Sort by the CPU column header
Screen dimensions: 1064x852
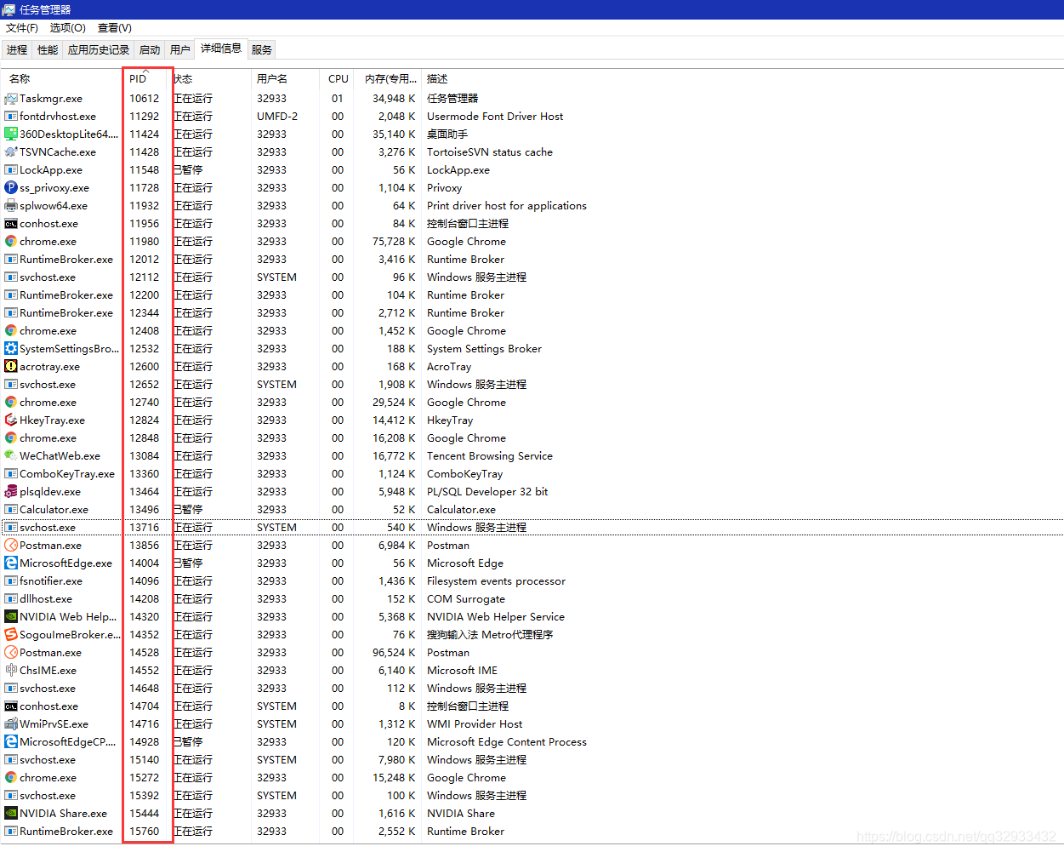pyautogui.click(x=338, y=78)
